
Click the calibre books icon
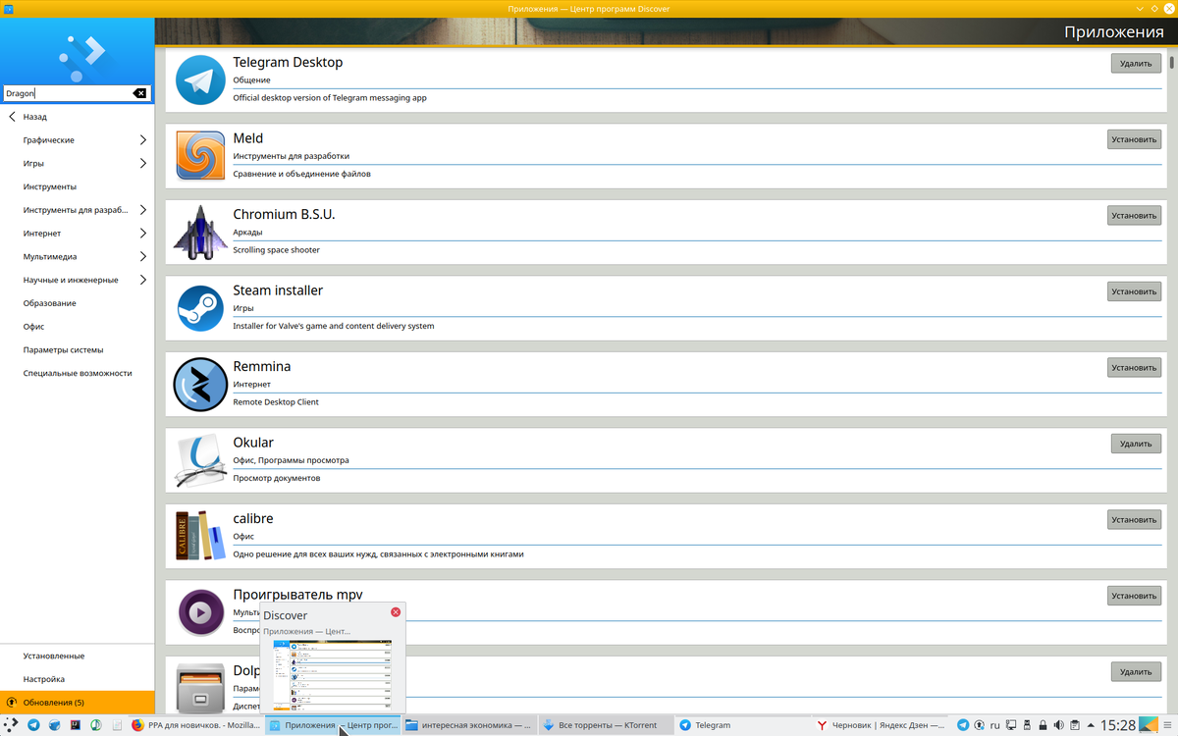coord(200,536)
